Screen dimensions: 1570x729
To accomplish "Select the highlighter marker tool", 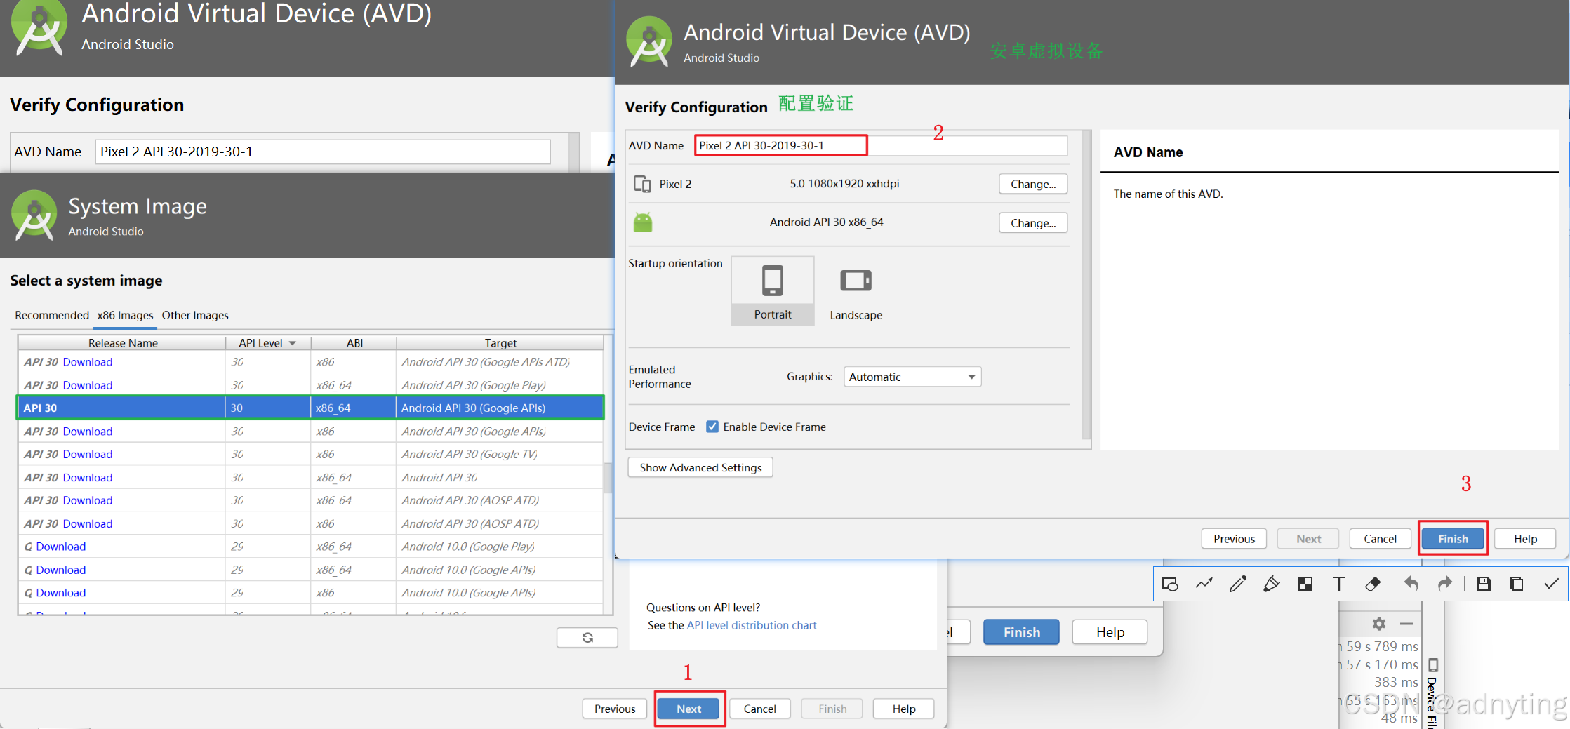I will click(1271, 584).
